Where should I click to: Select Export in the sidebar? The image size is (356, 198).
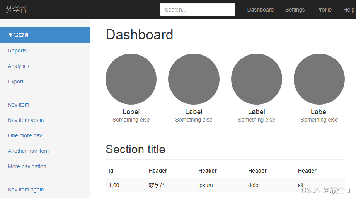[16, 81]
